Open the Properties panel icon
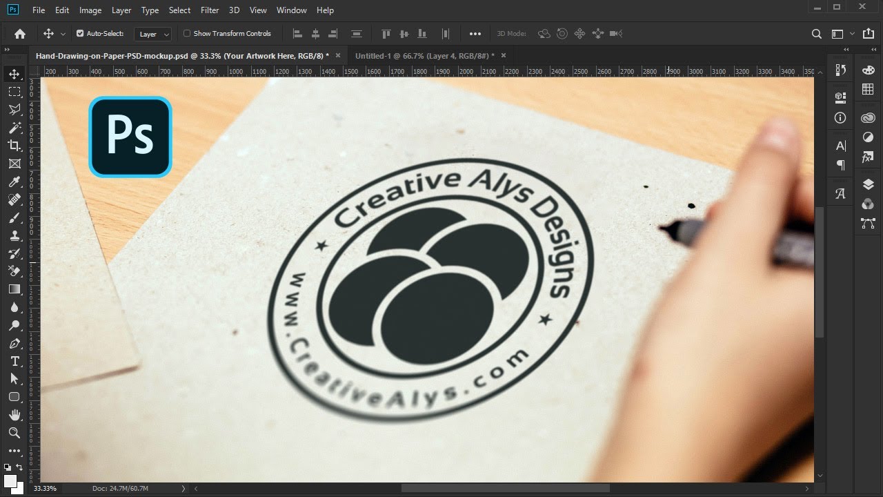Viewport: 883px width, 497px height. tap(840, 97)
